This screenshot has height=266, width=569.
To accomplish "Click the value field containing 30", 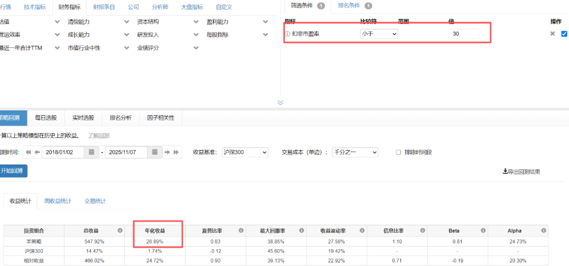I will (x=464, y=34).
